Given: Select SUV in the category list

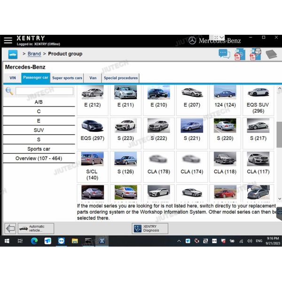Looking at the screenshot, I should [x=39, y=130].
